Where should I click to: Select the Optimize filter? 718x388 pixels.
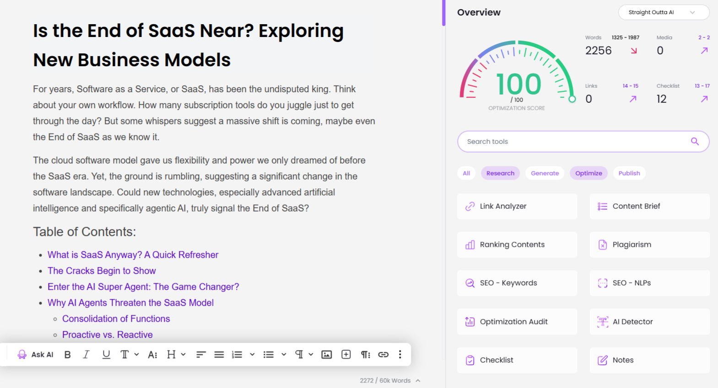coord(588,173)
